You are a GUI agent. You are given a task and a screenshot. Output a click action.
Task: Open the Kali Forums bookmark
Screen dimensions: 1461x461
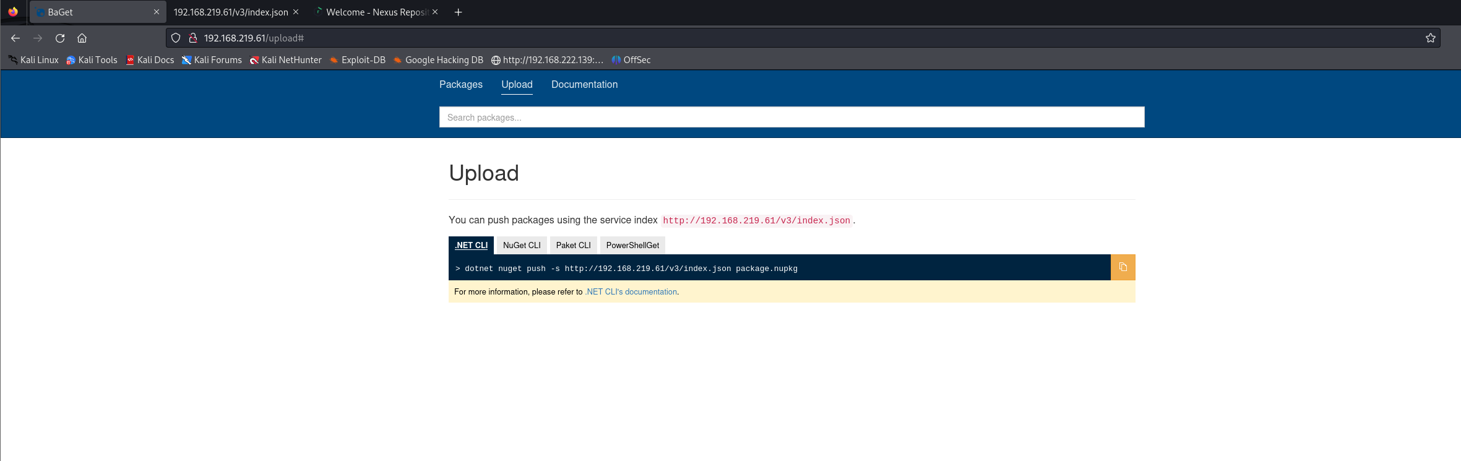(212, 60)
